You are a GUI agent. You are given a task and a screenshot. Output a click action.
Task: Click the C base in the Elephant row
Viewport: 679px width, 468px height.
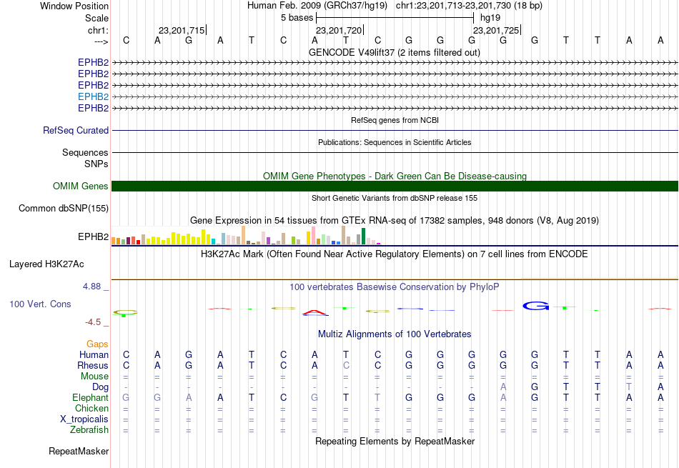pyautogui.click(x=283, y=397)
